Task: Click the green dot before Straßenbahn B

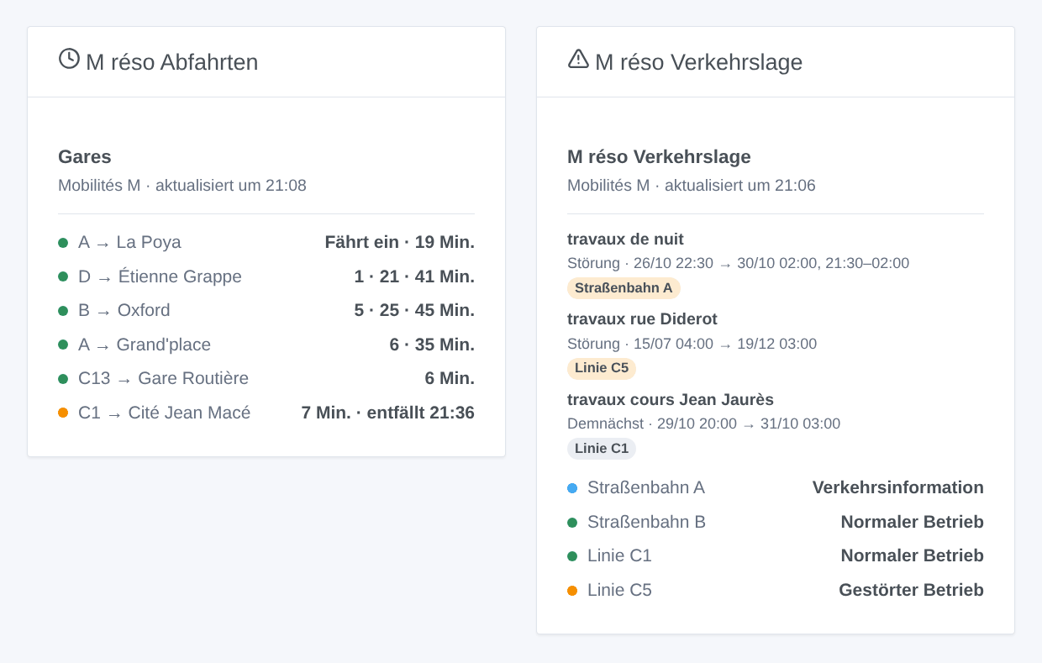Action: coord(572,523)
